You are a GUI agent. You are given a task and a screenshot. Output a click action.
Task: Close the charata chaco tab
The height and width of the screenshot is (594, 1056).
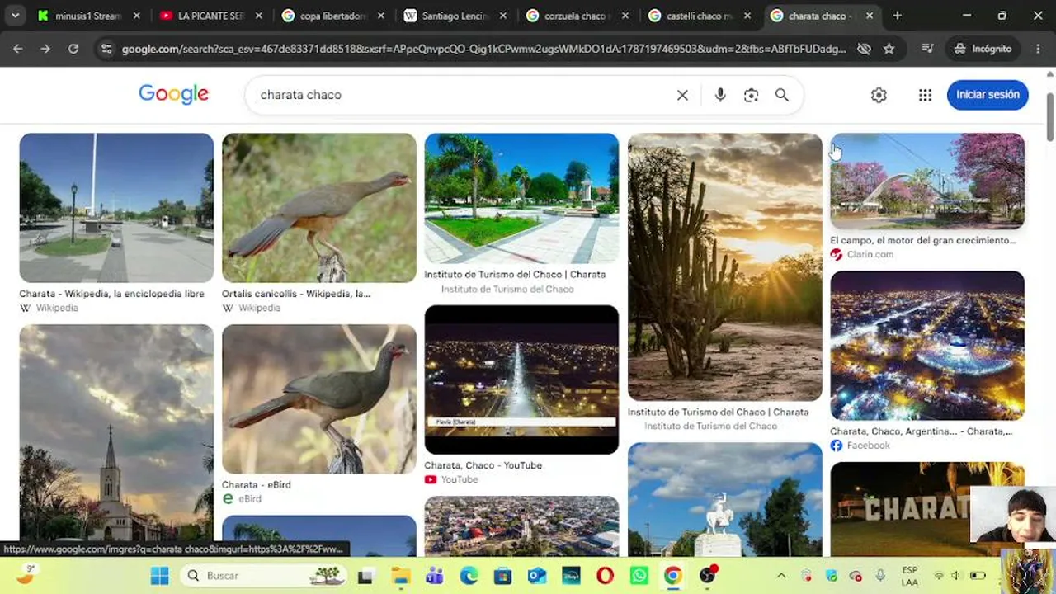[x=870, y=16]
